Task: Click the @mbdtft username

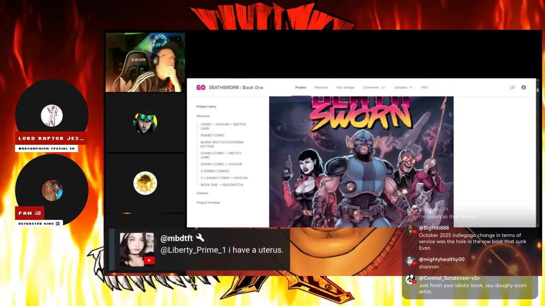Action: [177, 238]
